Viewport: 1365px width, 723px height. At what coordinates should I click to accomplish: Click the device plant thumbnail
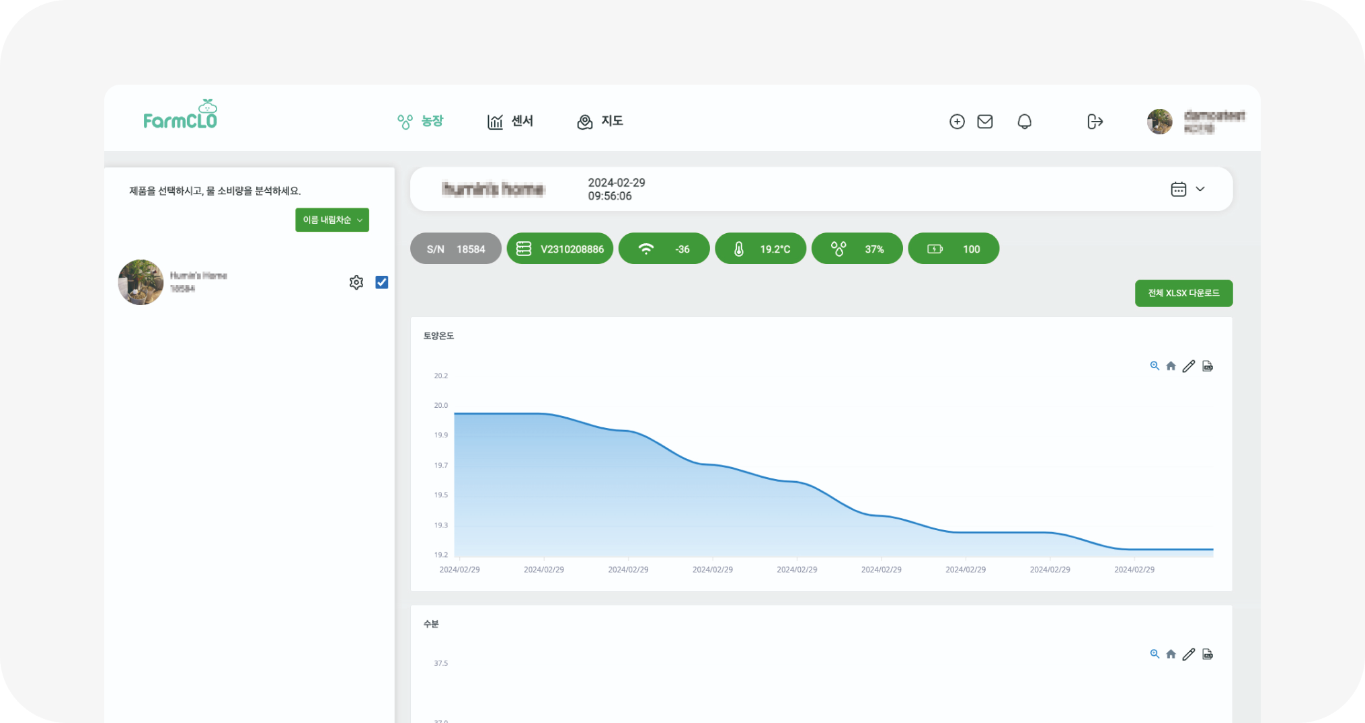tap(141, 282)
